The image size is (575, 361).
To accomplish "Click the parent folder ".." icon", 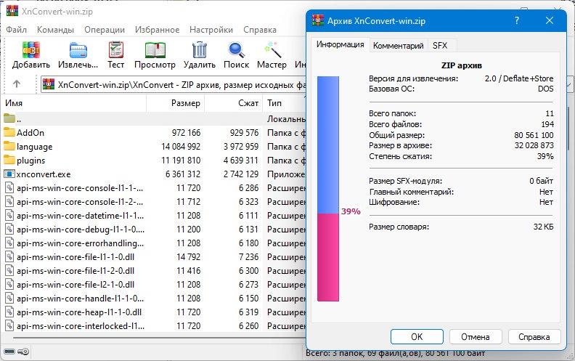I will pos(9,118).
